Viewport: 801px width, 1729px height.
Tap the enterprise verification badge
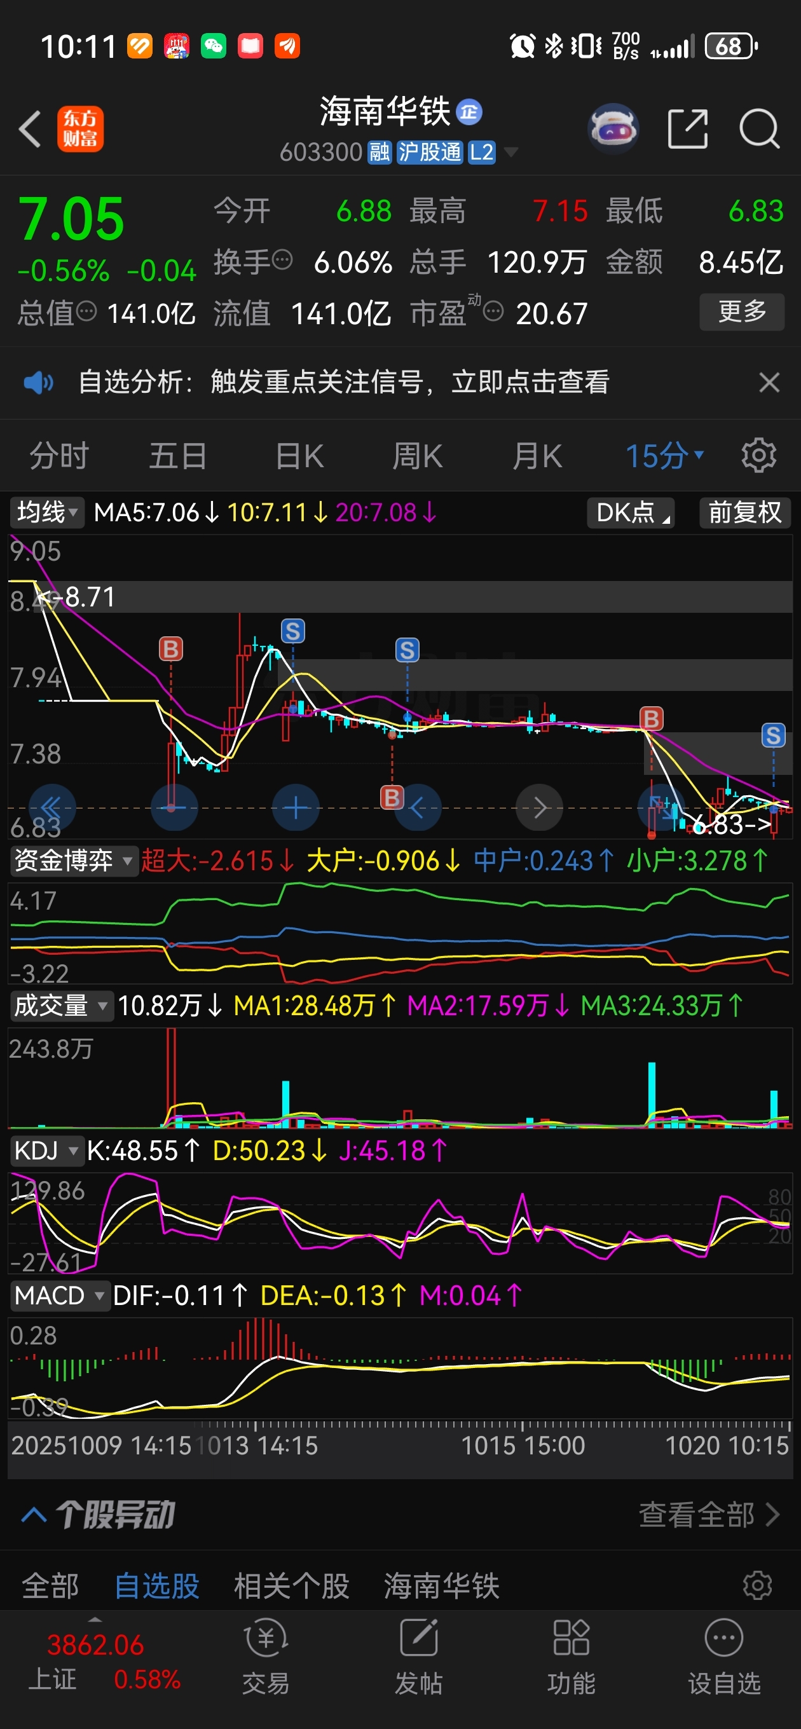tap(469, 112)
